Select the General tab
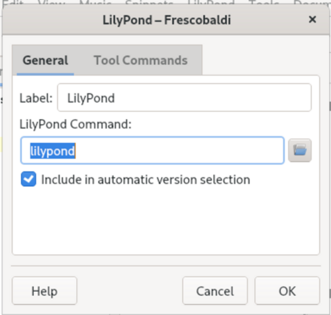 tap(46, 60)
